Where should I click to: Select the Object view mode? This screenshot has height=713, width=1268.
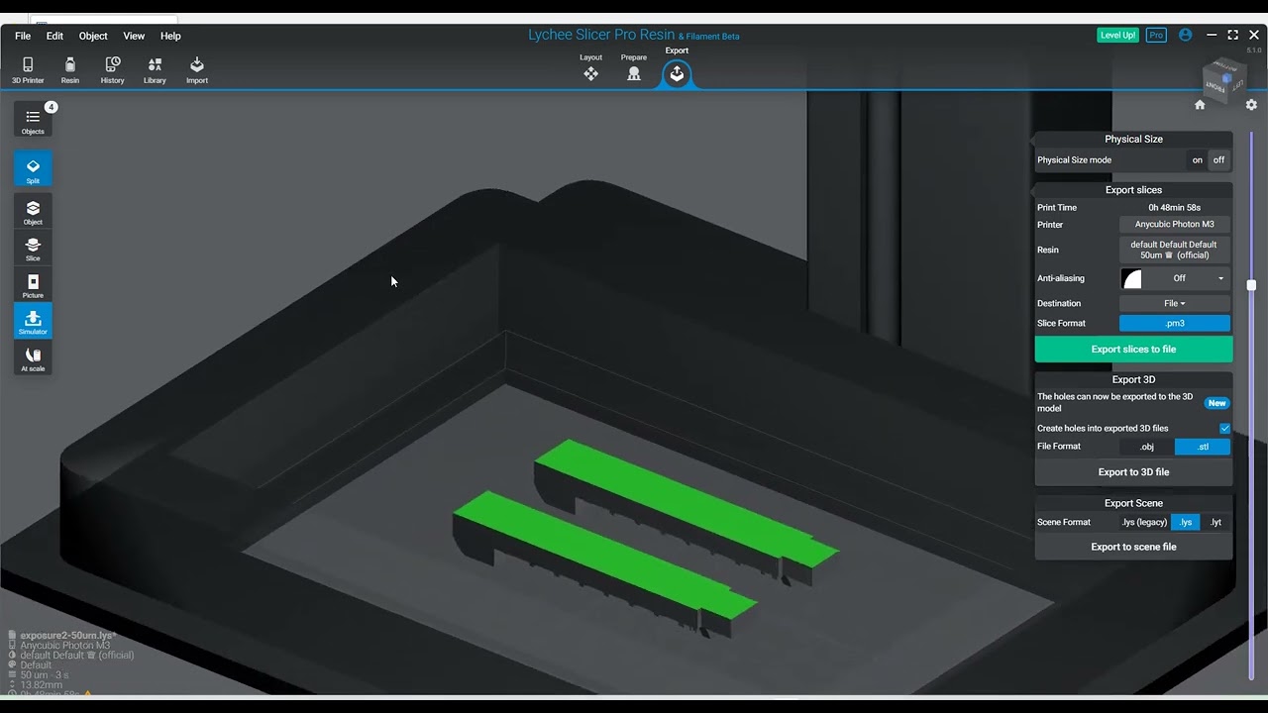pyautogui.click(x=33, y=211)
